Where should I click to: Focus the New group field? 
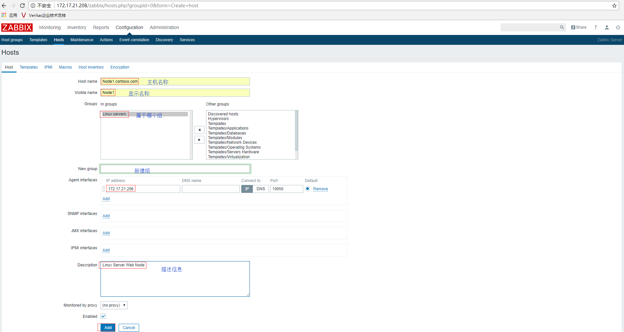175,169
